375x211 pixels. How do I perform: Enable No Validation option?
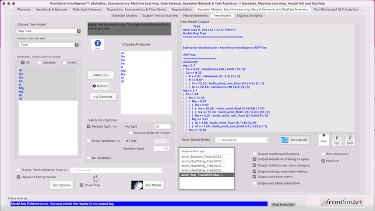(88, 158)
